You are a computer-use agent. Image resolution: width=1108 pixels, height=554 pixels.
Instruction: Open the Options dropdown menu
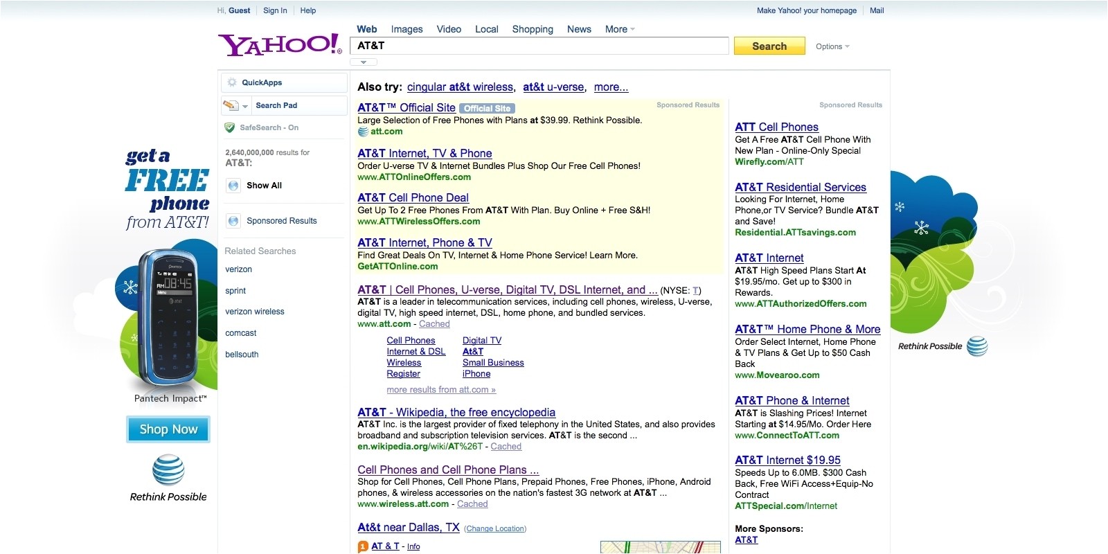(x=832, y=46)
